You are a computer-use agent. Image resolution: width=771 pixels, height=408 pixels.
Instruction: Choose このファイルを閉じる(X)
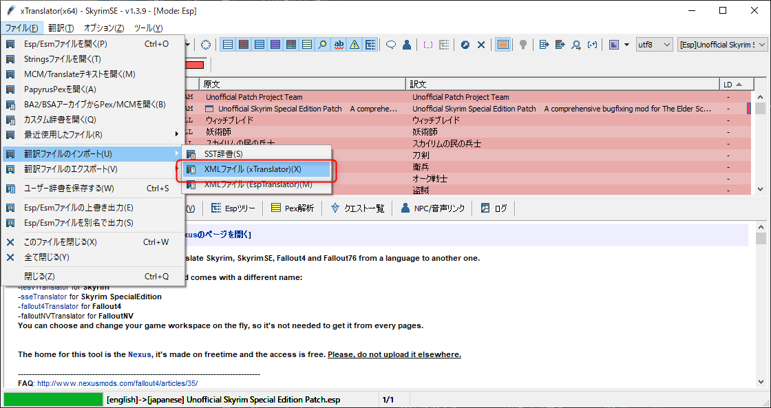(x=93, y=242)
